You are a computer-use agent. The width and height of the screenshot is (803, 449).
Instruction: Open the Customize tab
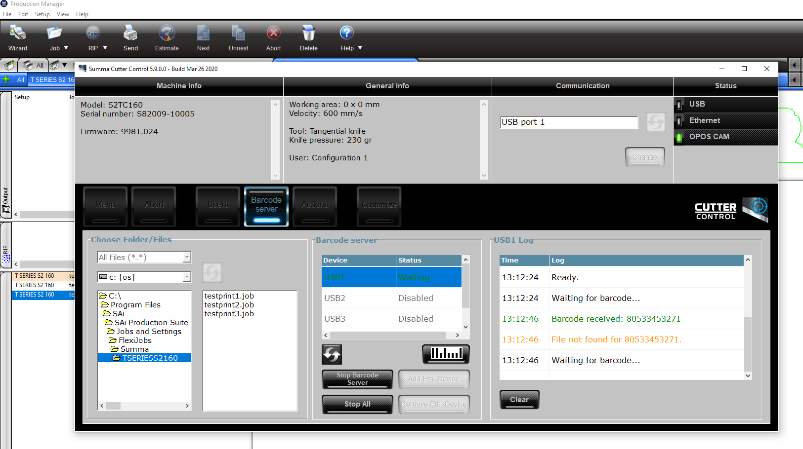coord(379,206)
